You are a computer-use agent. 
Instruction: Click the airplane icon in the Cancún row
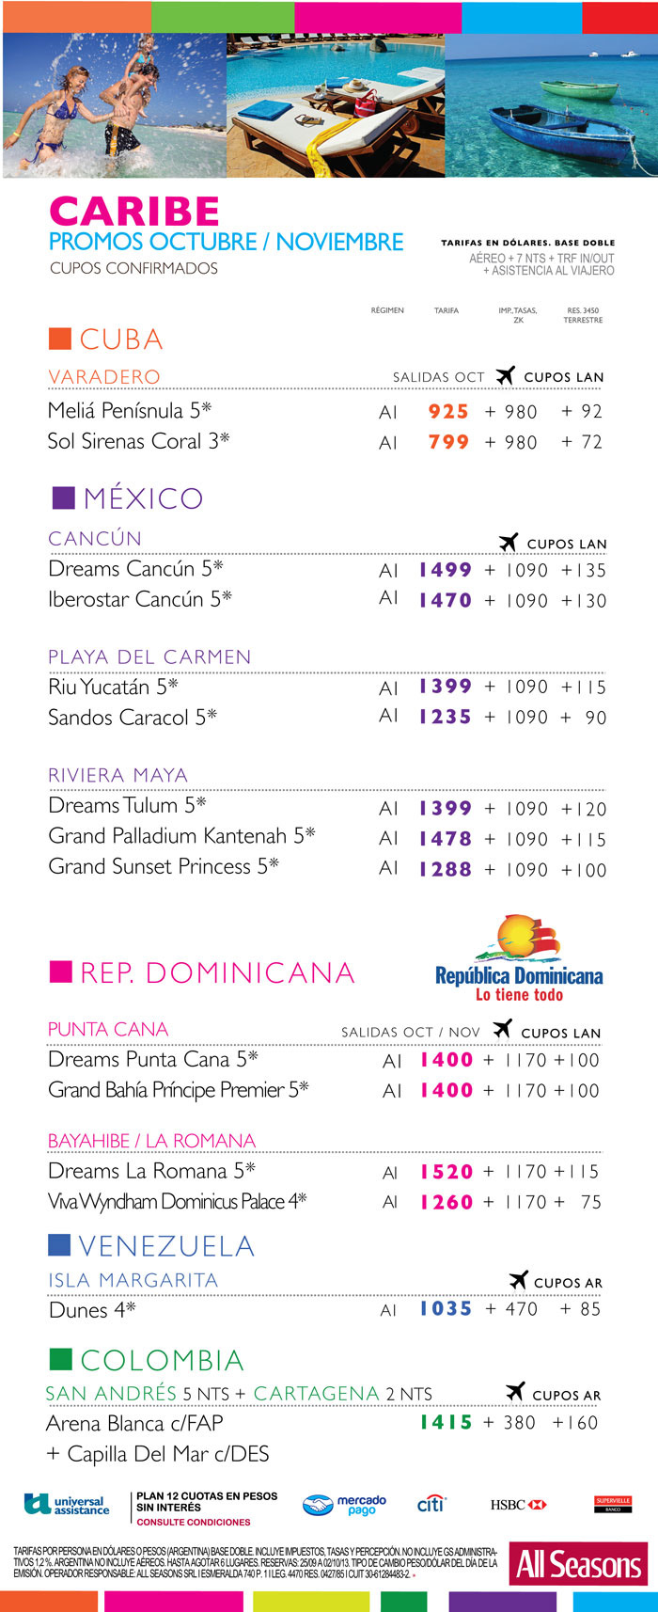pyautogui.click(x=509, y=543)
